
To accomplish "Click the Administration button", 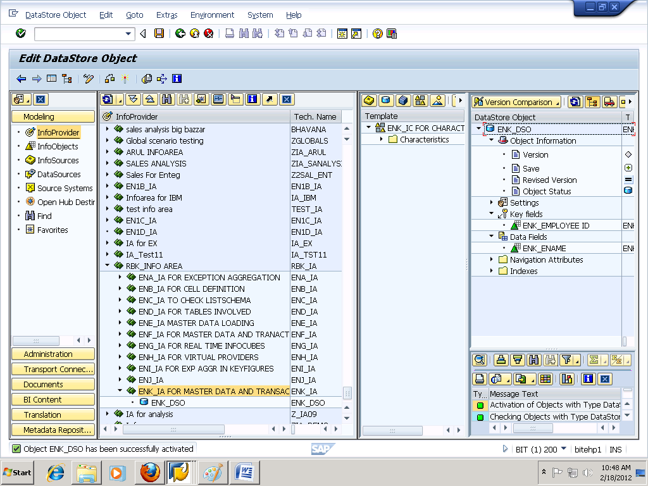I will click(53, 354).
